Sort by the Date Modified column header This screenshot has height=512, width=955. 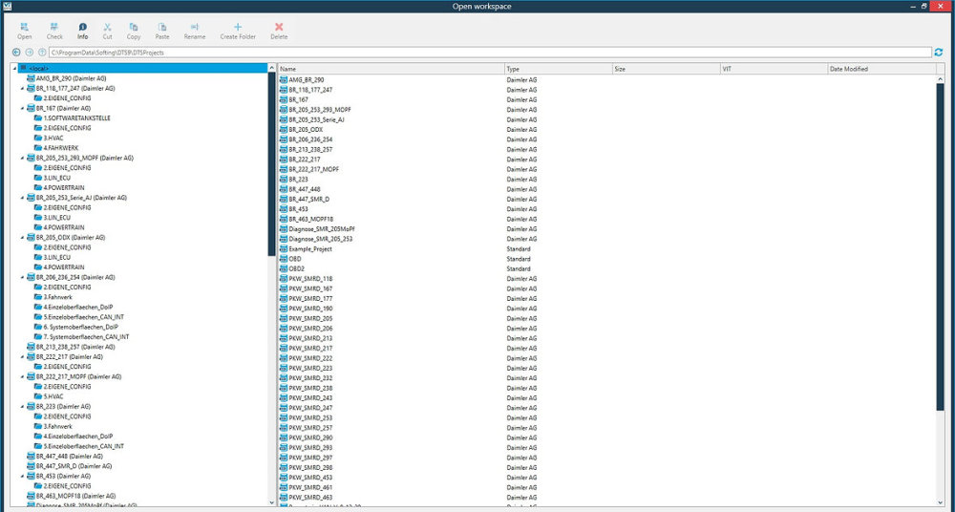(881, 69)
